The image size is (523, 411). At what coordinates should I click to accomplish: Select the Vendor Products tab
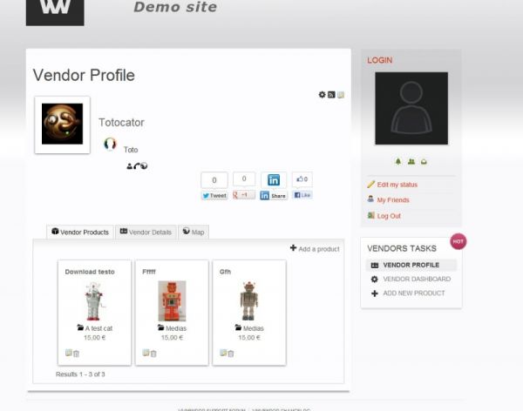80,232
